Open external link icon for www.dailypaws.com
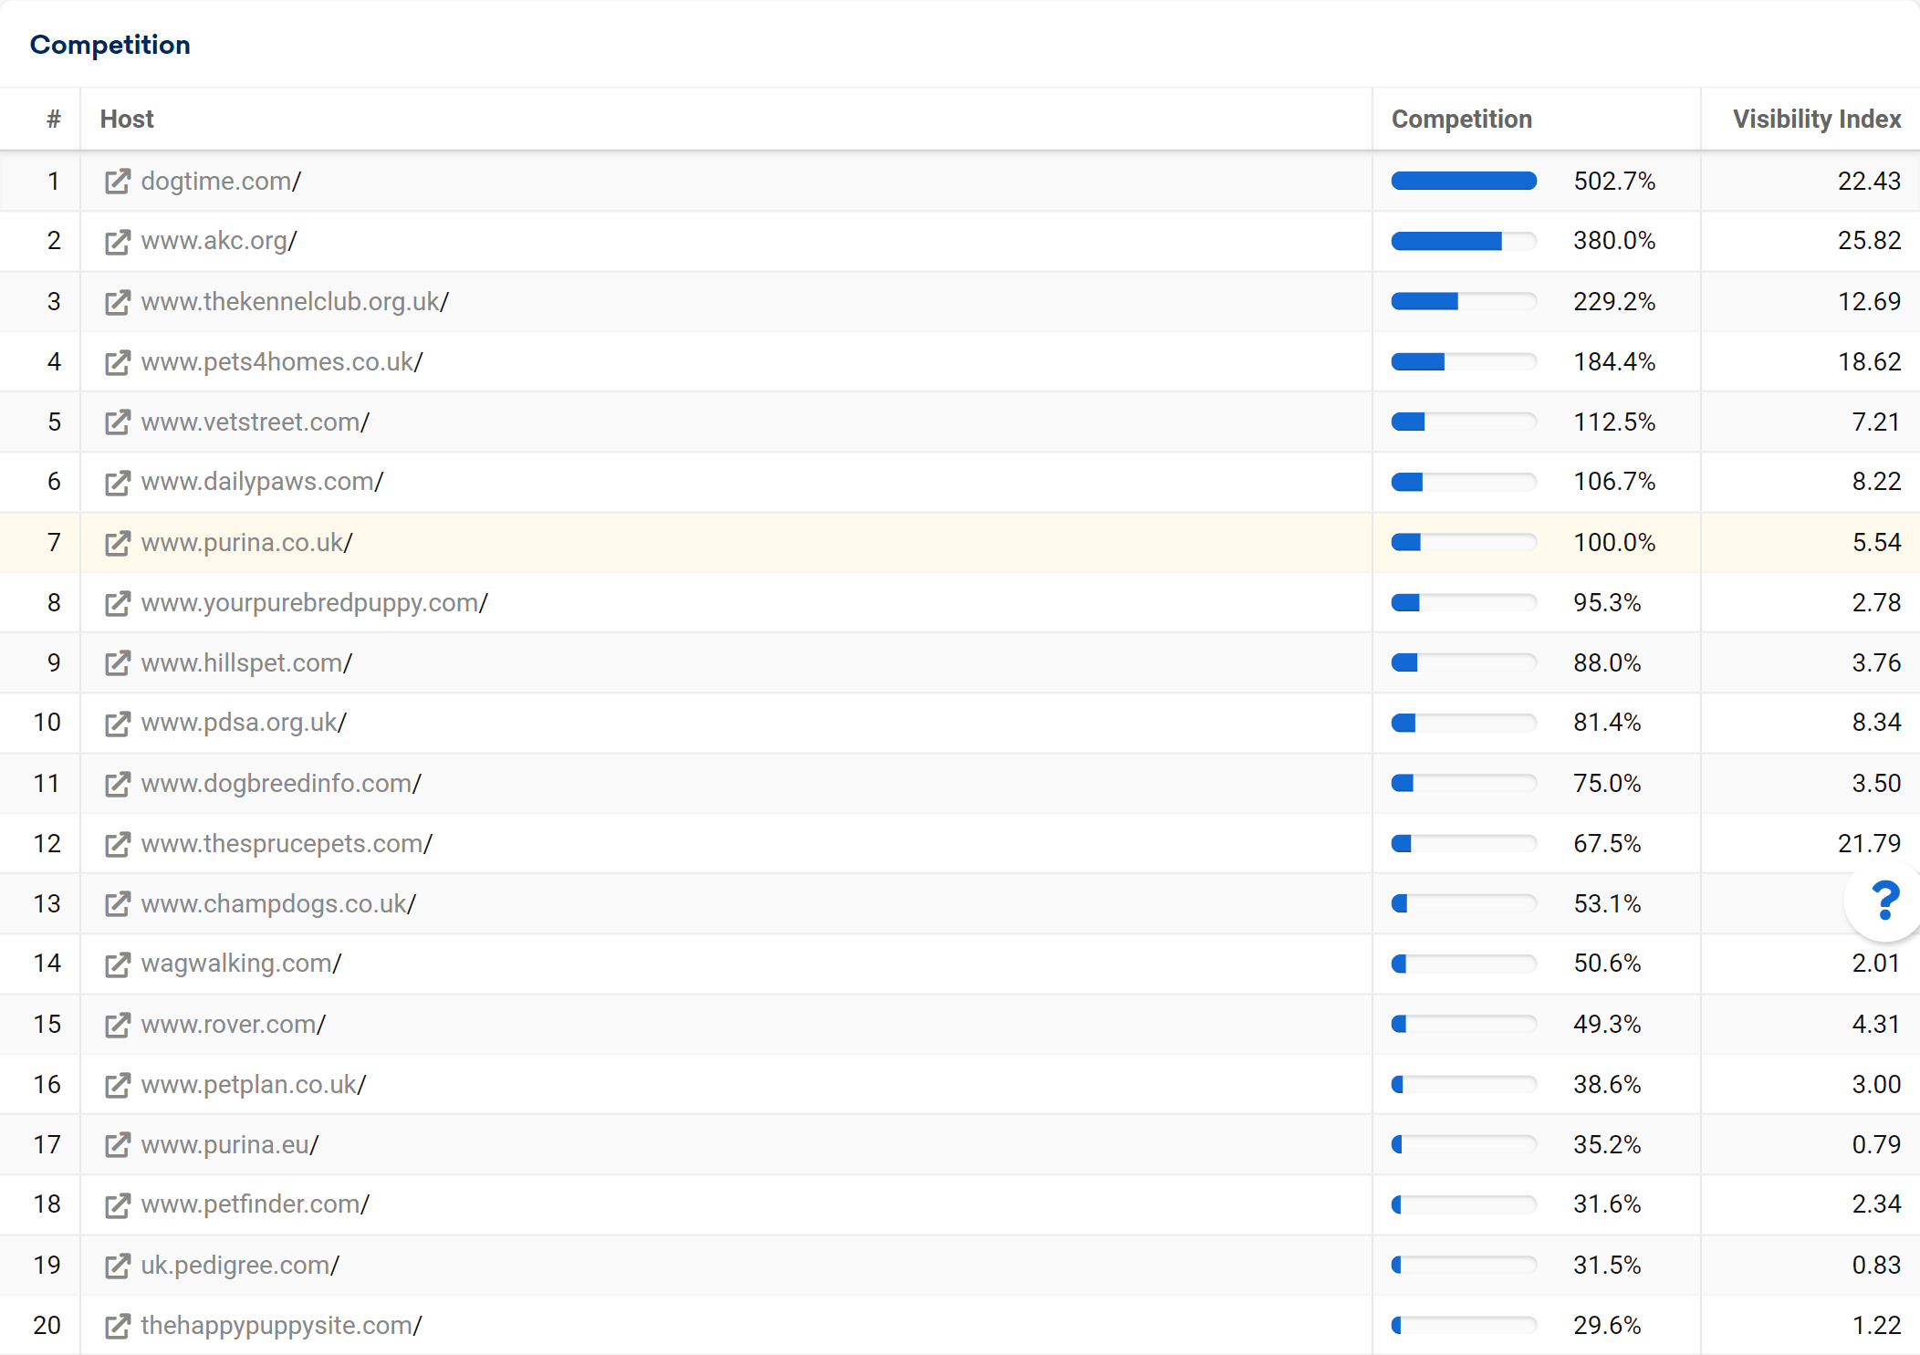This screenshot has width=1920, height=1355. tap(118, 483)
